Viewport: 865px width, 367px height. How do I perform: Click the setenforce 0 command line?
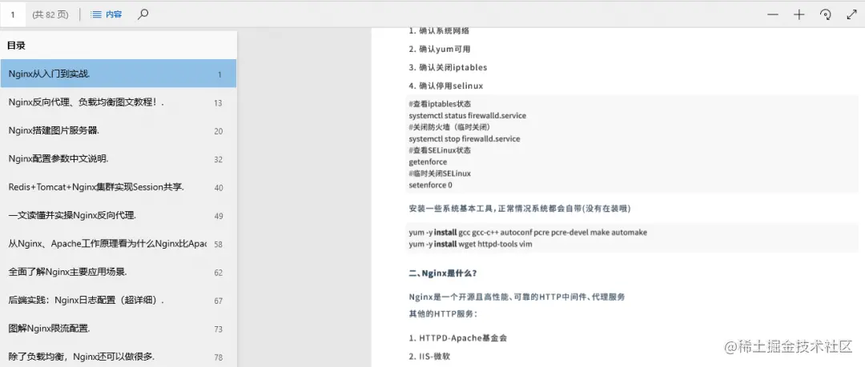pos(430,185)
